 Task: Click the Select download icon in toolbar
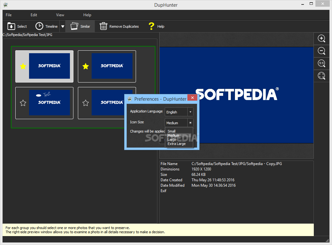[x=11, y=26]
